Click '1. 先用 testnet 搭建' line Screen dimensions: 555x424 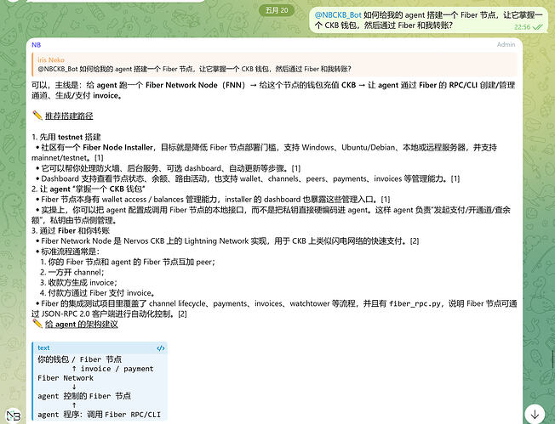(x=66, y=137)
